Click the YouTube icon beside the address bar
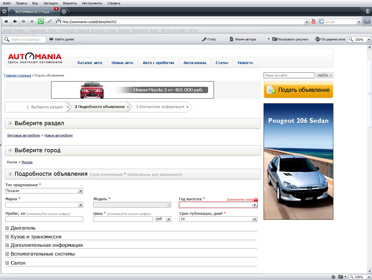Screen dimensions: 372x280 click(x=313, y=21)
